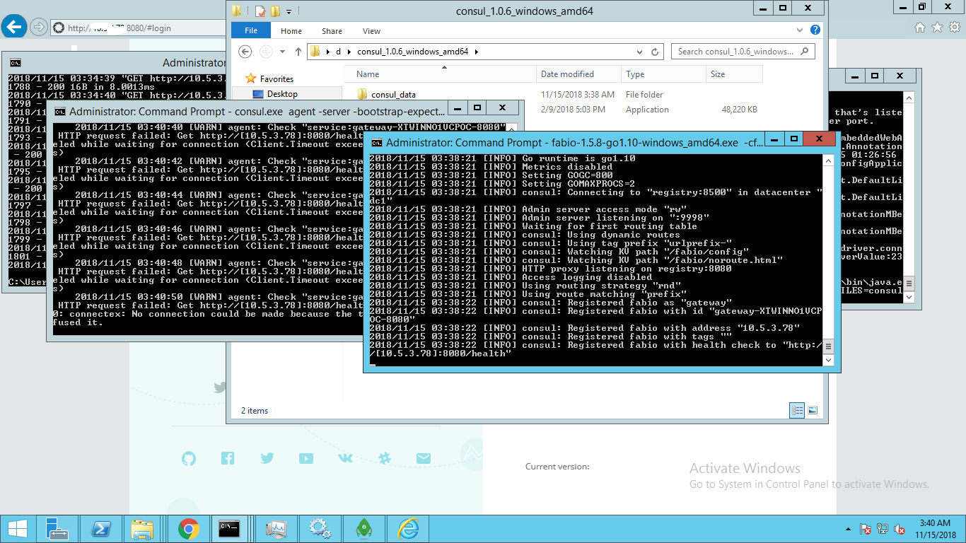The height and width of the screenshot is (543, 966).
Task: Click the browser back arrow
Action: 14,27
